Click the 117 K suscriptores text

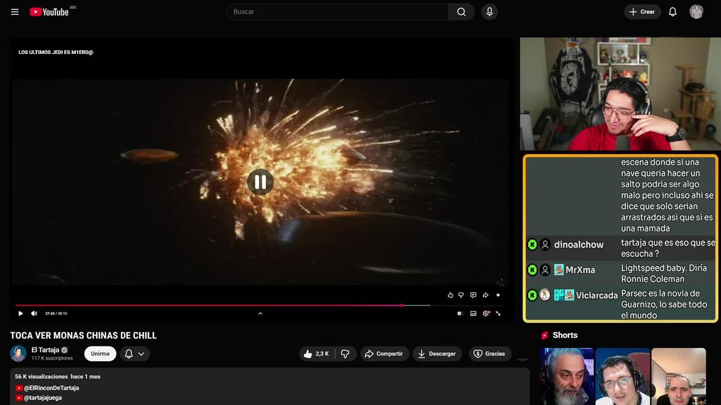[52, 358]
